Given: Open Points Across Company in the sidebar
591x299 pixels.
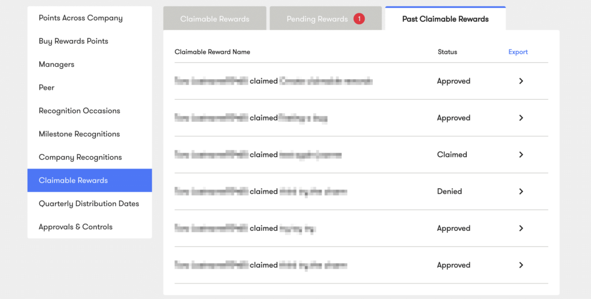Looking at the screenshot, I should (x=89, y=18).
